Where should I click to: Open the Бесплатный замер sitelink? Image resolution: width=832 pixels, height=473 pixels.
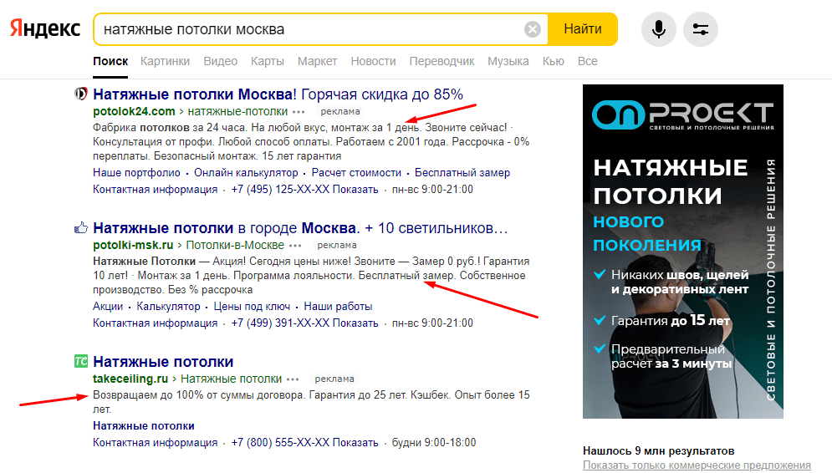(462, 173)
